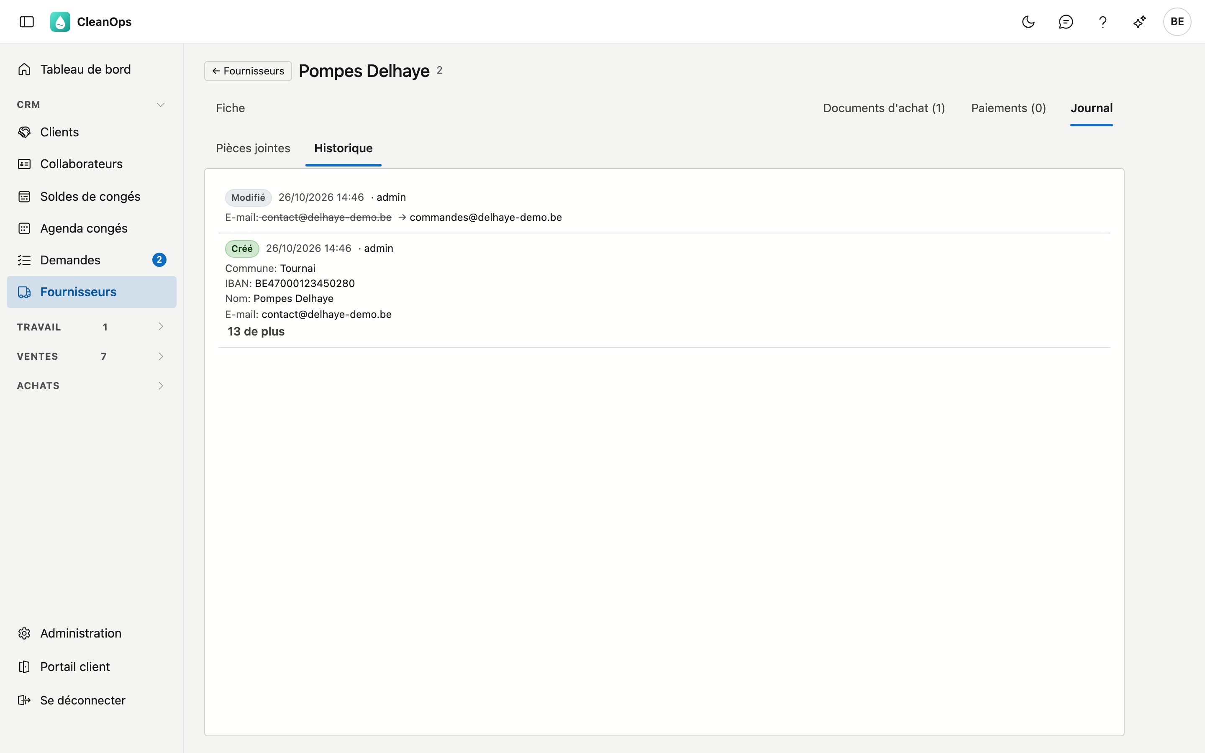
Task: Switch to the Fiche tab
Action: pyautogui.click(x=230, y=108)
